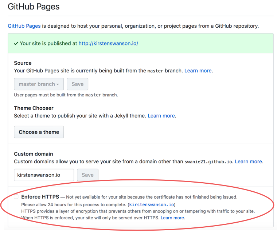277x231 pixels.
Task: Click the green checkmark icon in the published banner
Action: [16, 43]
